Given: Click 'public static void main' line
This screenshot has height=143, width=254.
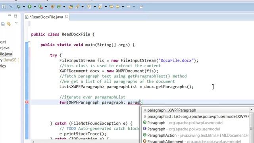Looking at the screenshot, I should click(x=87, y=45).
